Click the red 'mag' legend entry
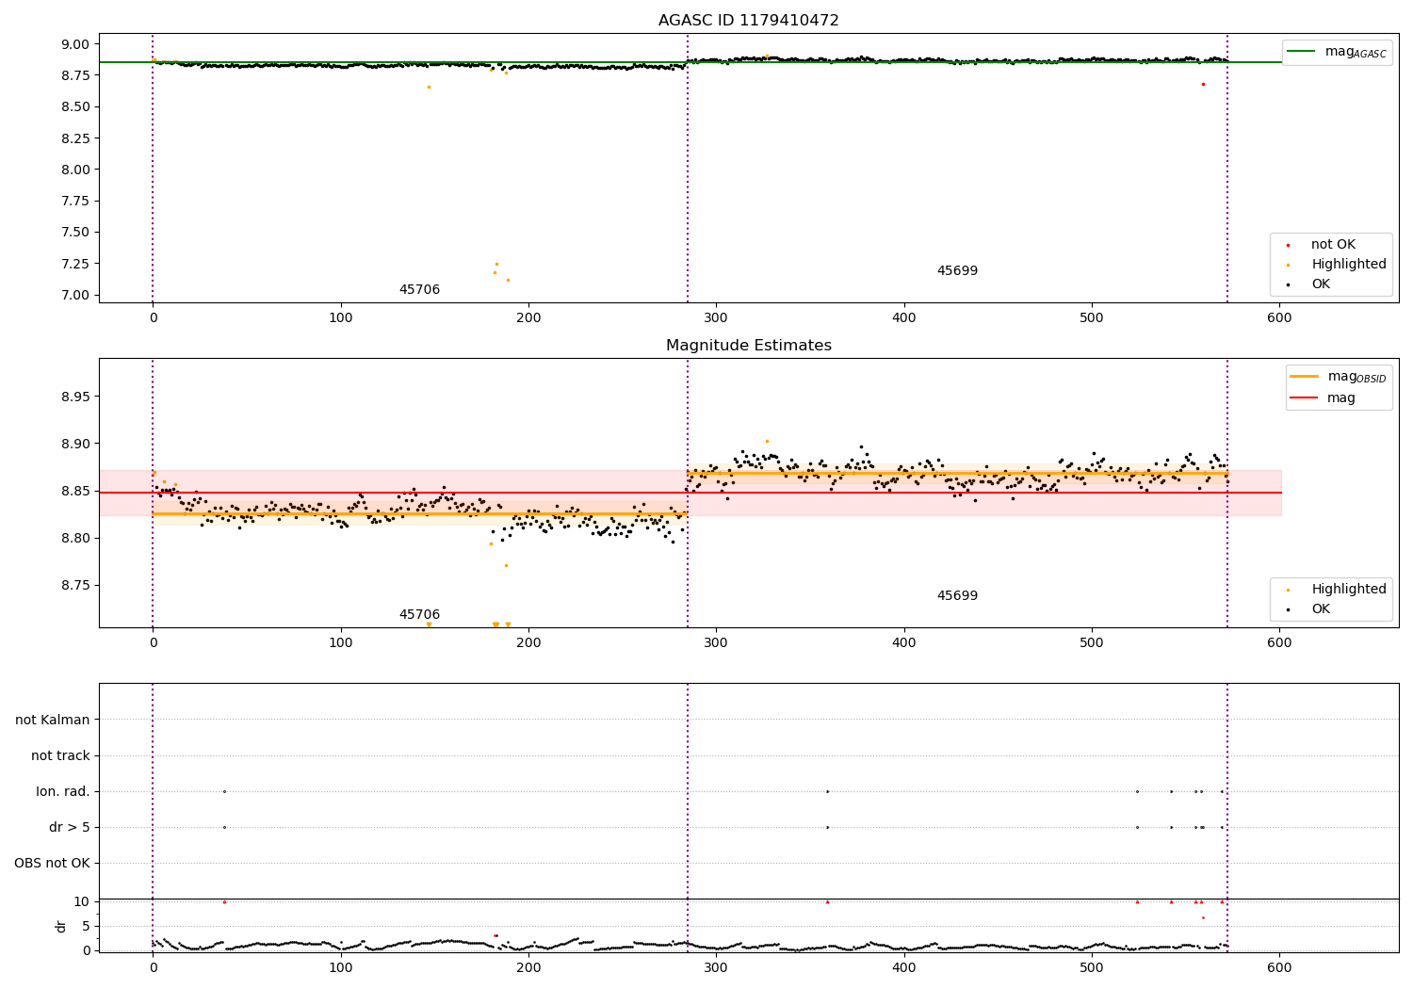Screen dimensions: 1413x989 1323,397
